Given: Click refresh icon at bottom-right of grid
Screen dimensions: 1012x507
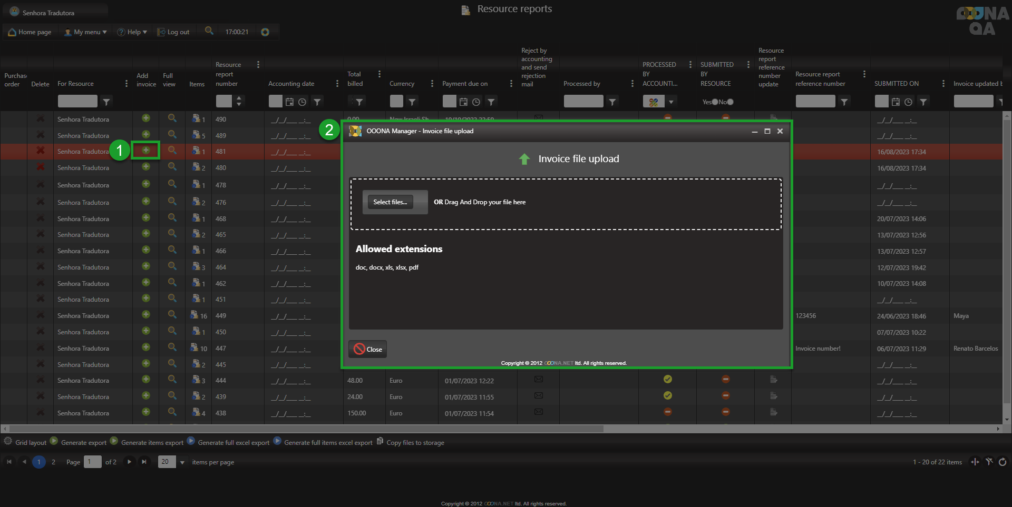Looking at the screenshot, I should [x=1002, y=462].
